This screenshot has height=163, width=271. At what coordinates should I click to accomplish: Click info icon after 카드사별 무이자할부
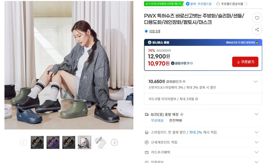pyautogui.click(x=197, y=99)
